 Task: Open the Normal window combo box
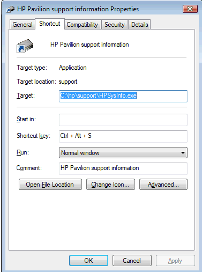tap(123, 153)
